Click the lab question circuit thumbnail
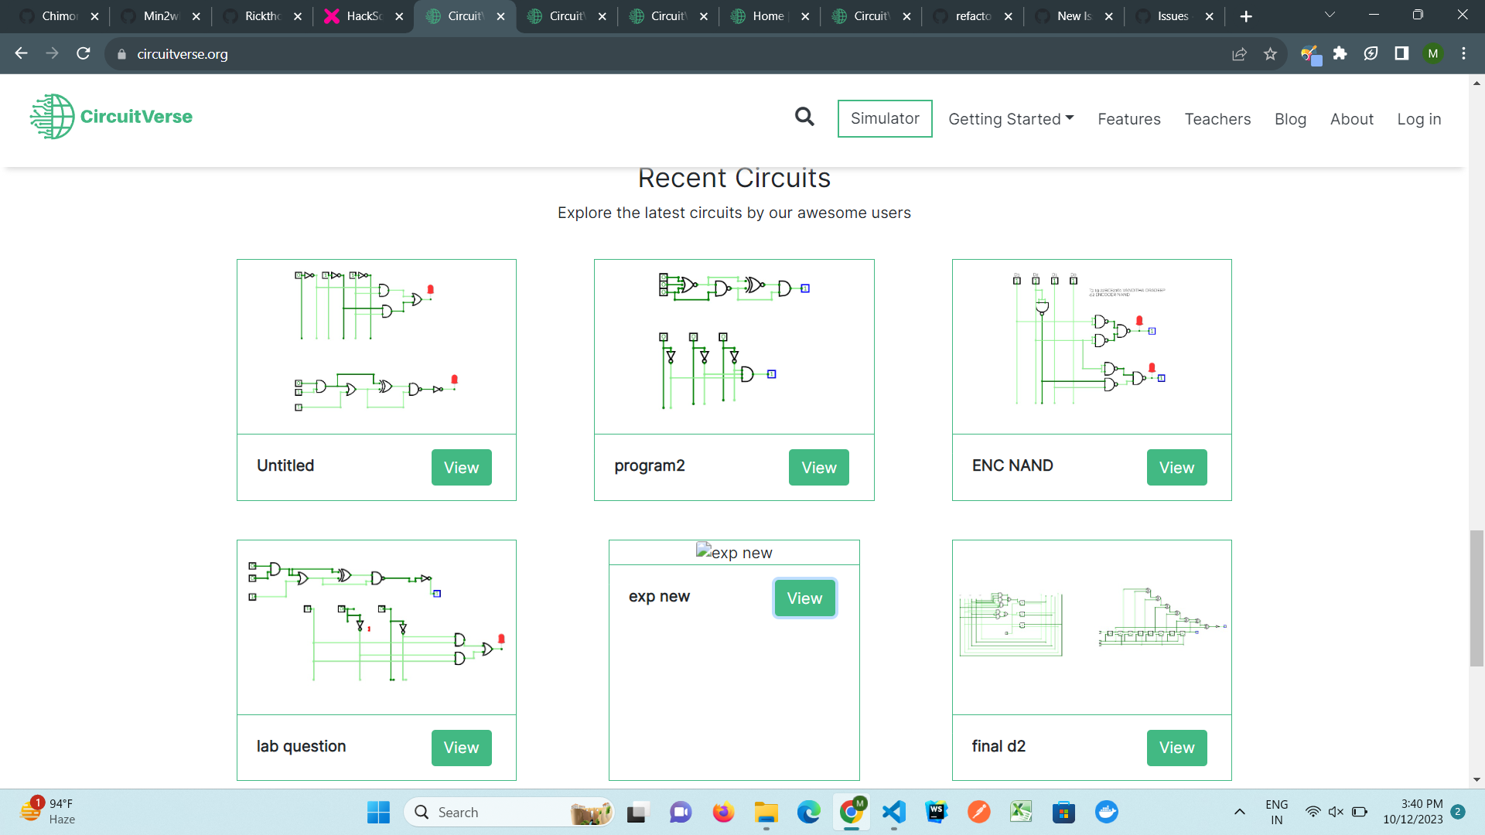 (x=376, y=627)
